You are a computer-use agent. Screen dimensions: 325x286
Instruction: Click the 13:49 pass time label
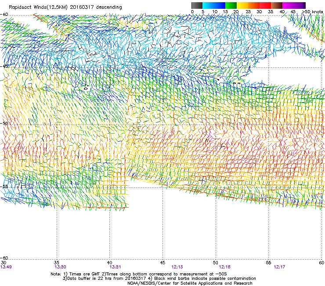6,267
